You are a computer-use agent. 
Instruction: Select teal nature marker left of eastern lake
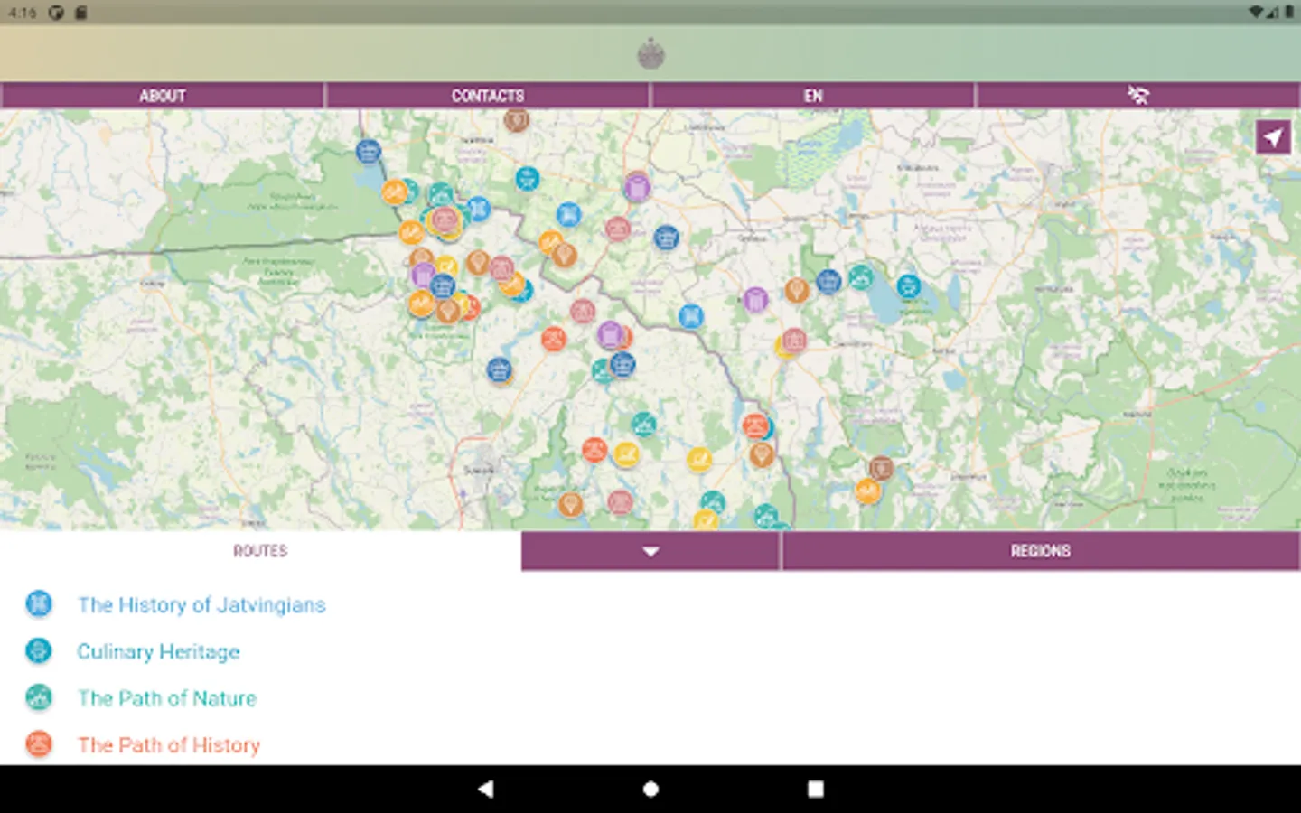pos(860,276)
